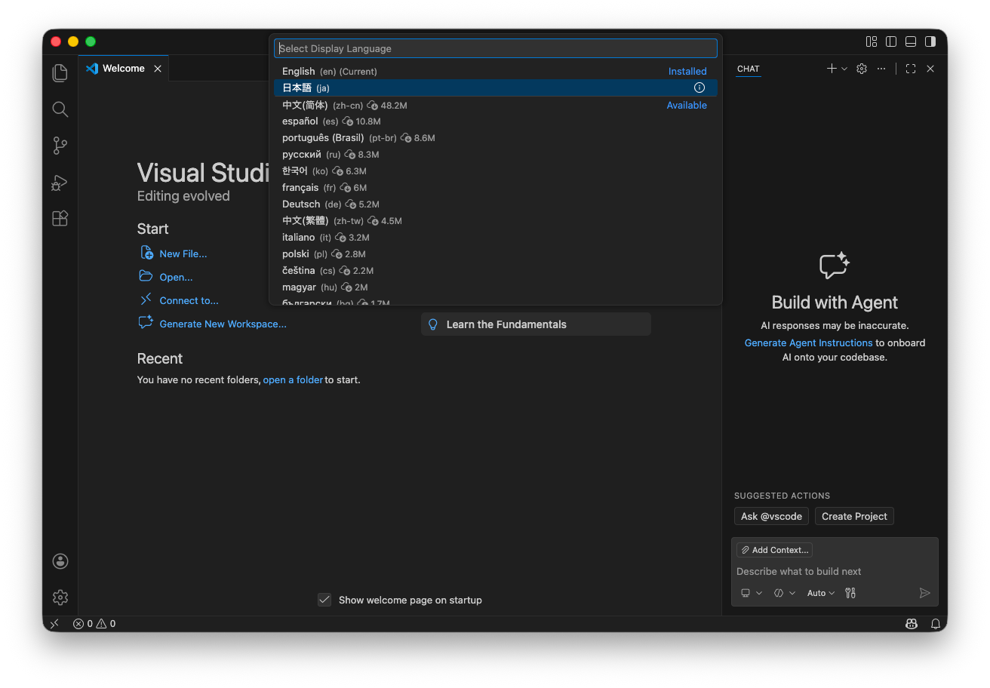Open the Explorer view in activity bar
Screen dimensions: 990x688
pyautogui.click(x=60, y=73)
